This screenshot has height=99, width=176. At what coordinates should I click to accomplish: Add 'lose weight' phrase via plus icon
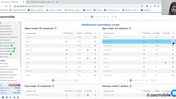173,42
